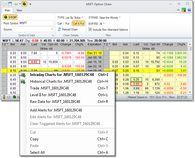Image resolution: width=195 pixels, height=158 pixels.
Task: Select the Call & Put toggle
Action: (x=78, y=24)
